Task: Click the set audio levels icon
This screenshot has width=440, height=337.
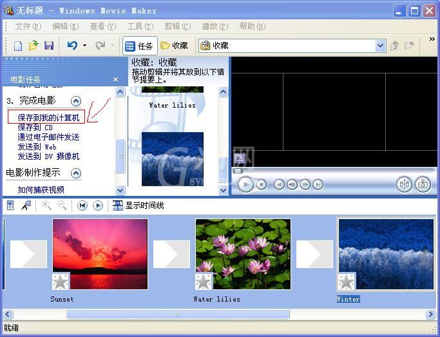Action: 10,206
